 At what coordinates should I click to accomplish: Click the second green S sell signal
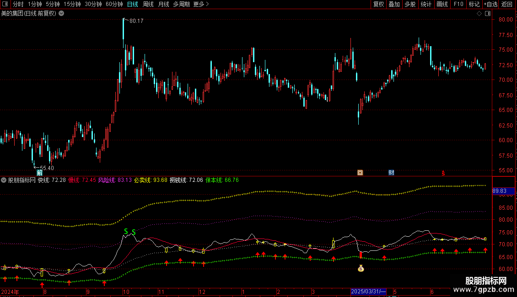tap(134, 233)
